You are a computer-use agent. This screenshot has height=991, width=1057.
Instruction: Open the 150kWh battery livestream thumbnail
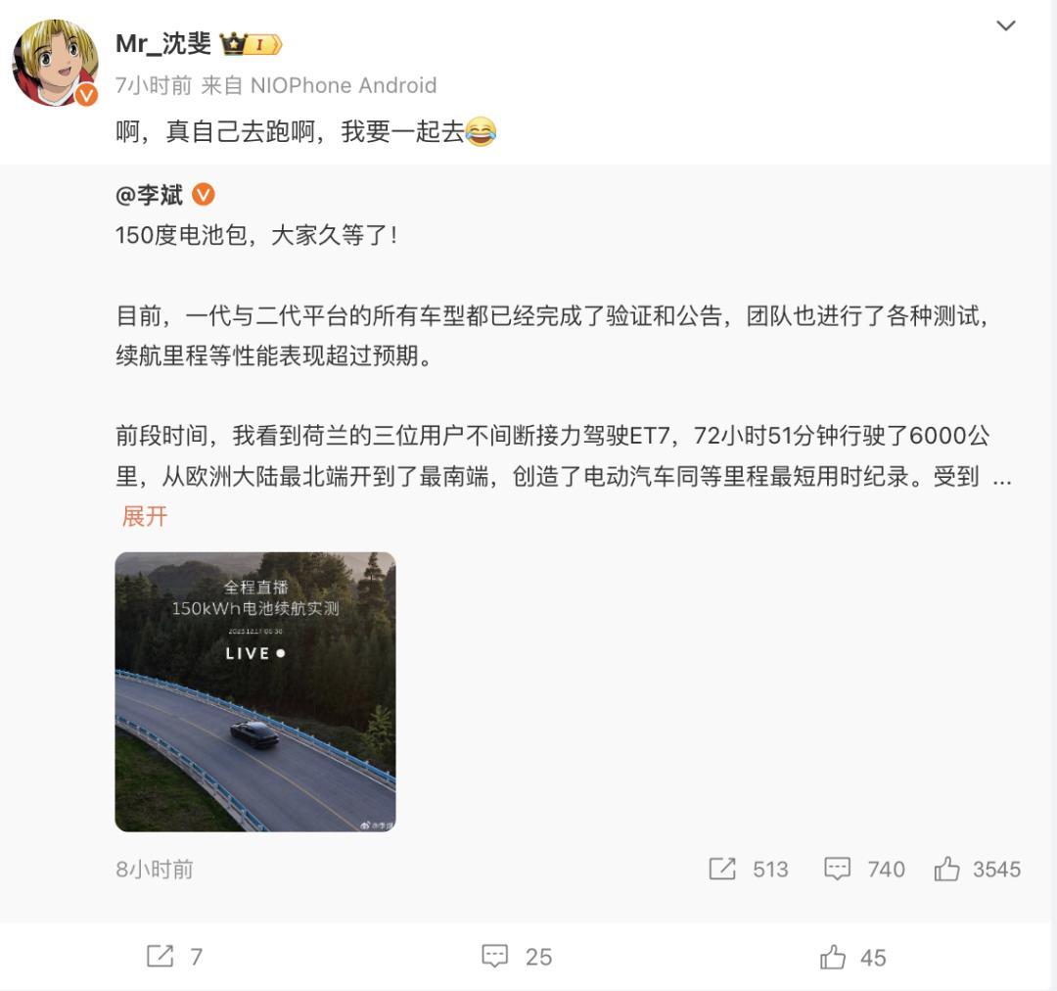255,691
